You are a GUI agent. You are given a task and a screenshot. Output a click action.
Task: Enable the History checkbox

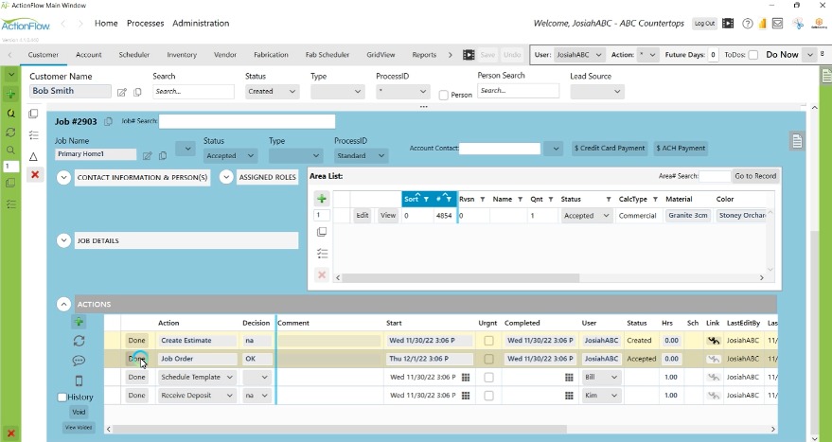62,397
